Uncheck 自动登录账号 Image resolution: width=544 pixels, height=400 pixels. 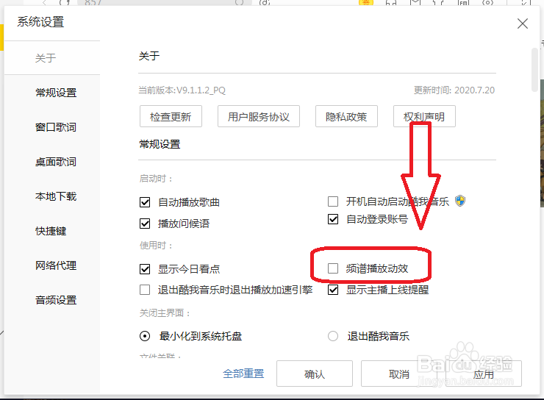tap(333, 219)
